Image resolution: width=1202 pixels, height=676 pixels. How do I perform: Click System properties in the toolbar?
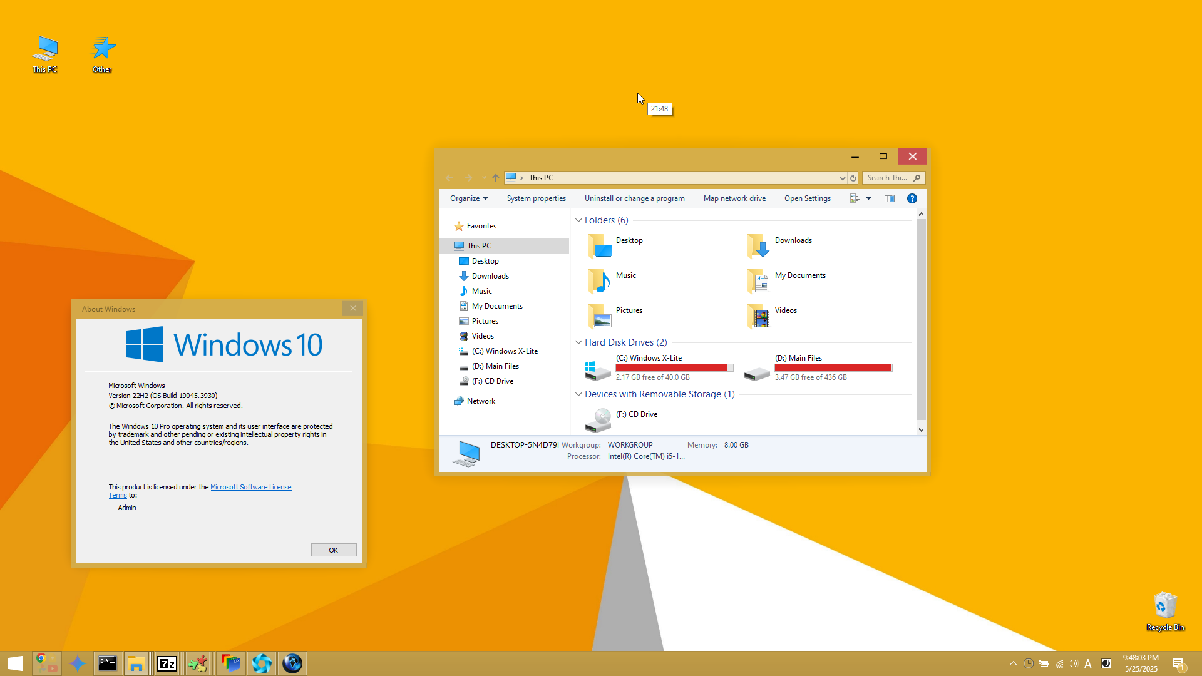(x=537, y=198)
